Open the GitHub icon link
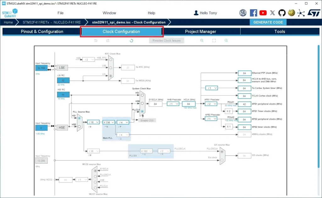322x198 pixels. [282, 13]
